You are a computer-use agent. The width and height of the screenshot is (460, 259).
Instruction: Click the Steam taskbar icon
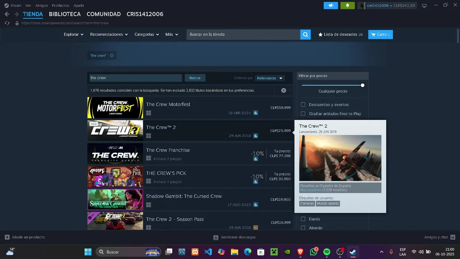pyautogui.click(x=353, y=252)
